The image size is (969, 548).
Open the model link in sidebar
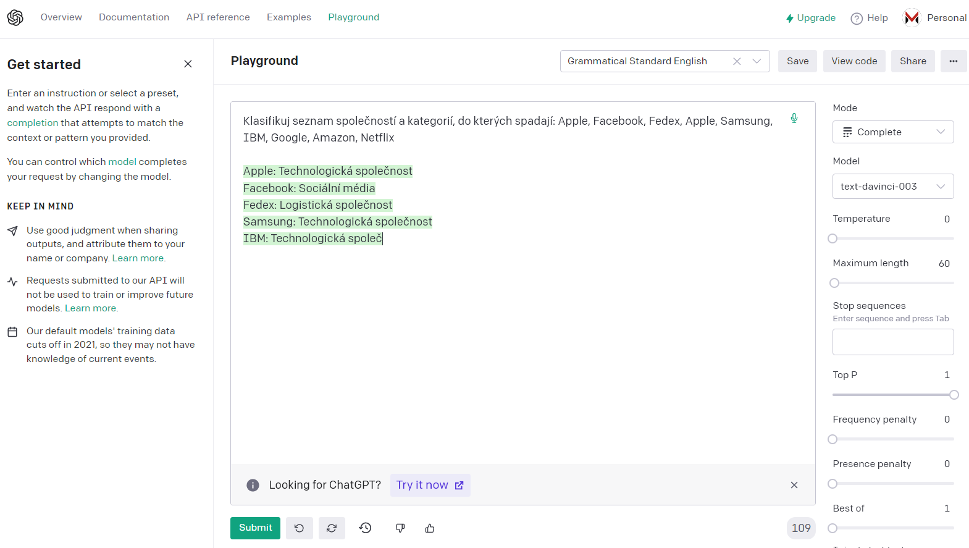[x=122, y=162]
